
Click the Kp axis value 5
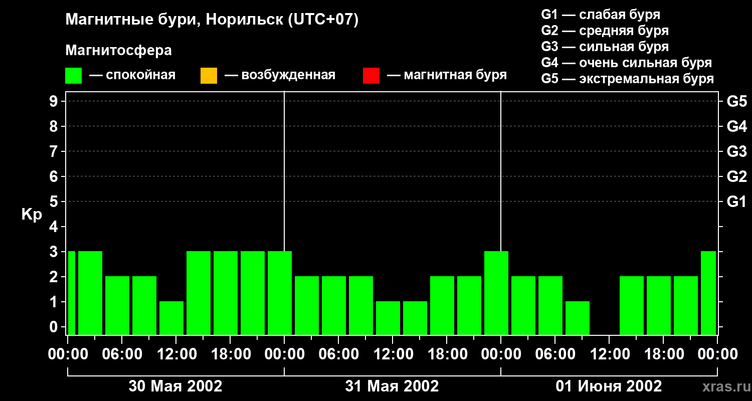[55, 202]
